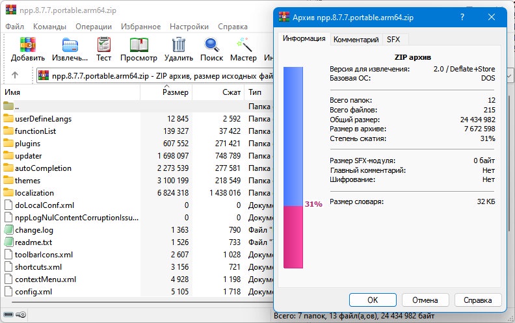The height and width of the screenshot is (323, 515).
Task: Select the nppLogNulContentCorruptionIssu... file
Action: tap(77, 218)
